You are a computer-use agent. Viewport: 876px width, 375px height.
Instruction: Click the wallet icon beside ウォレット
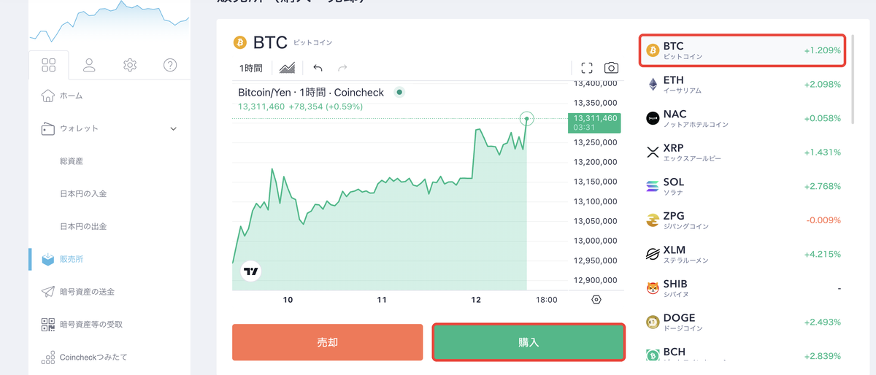pyautogui.click(x=48, y=128)
